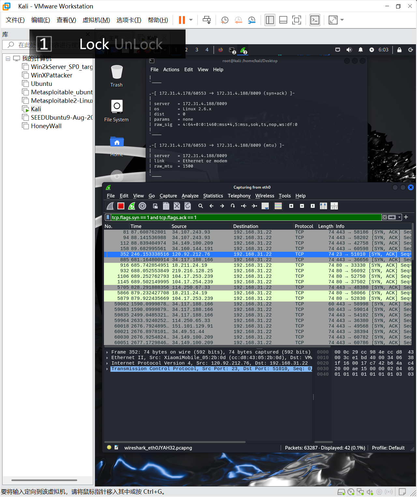Open the VMware 虚拟机(M) menu
417x497 pixels.
96,20
